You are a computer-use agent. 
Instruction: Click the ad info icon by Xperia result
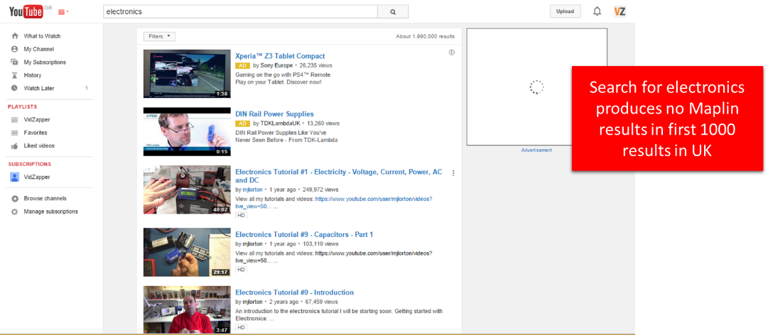point(452,53)
